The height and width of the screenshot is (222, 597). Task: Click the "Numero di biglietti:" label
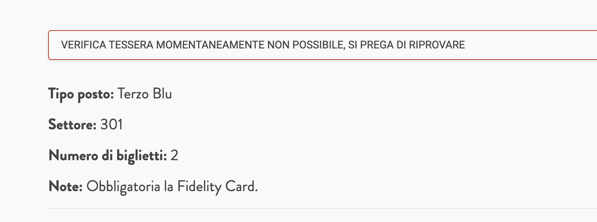pyautogui.click(x=108, y=156)
